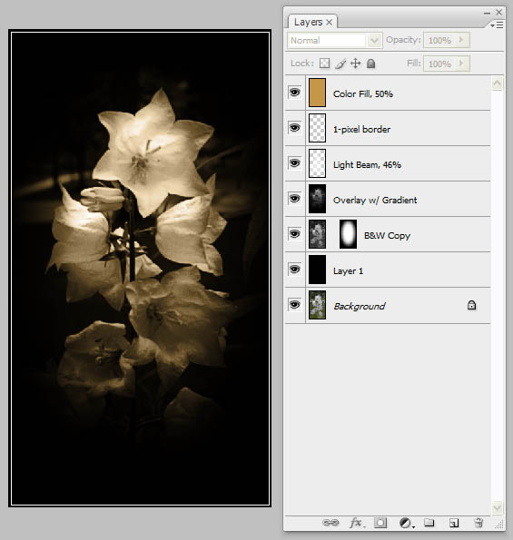Hide the Light Beam, 46% layer
This screenshot has width=513, height=540.
pyautogui.click(x=294, y=163)
